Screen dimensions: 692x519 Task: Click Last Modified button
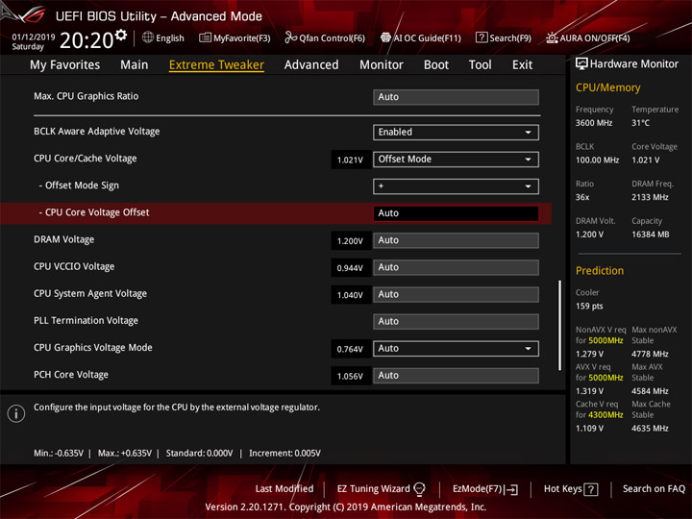[x=284, y=488]
